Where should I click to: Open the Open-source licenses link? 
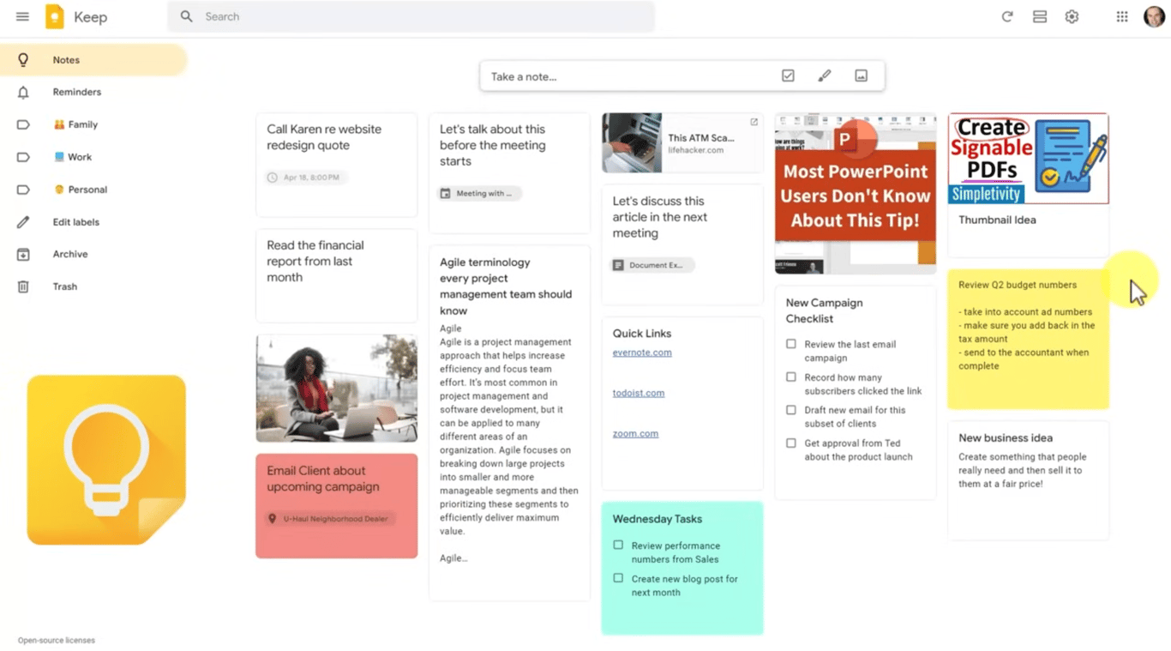click(57, 640)
